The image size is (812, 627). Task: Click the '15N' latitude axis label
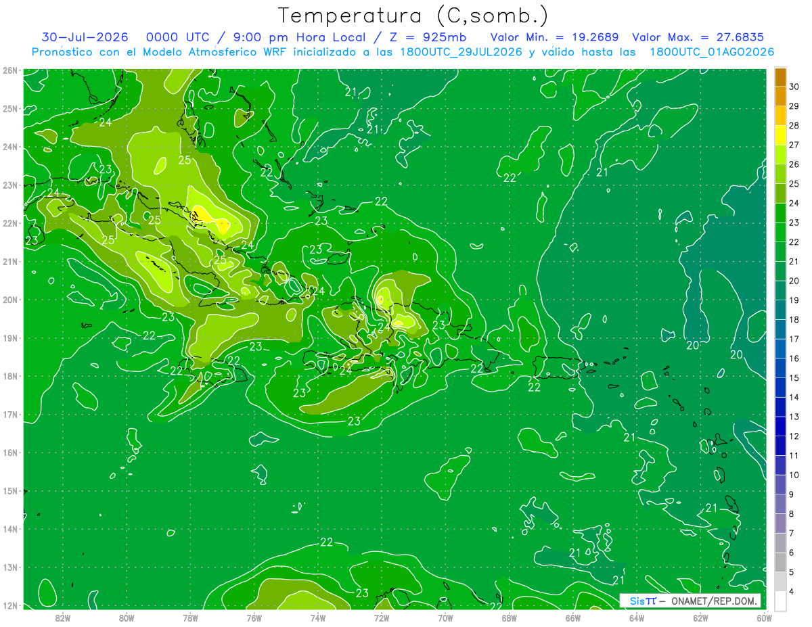(9, 491)
